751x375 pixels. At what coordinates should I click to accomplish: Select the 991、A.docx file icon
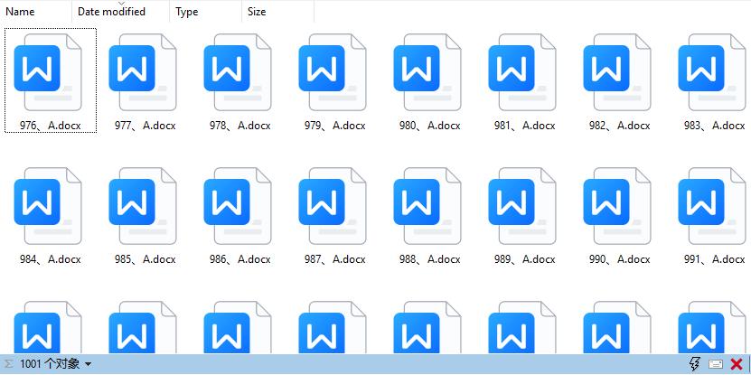coord(712,206)
